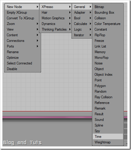The width and height of the screenshot is (131, 150).
Task: Choose Disable from the menu
Action: (23, 69)
